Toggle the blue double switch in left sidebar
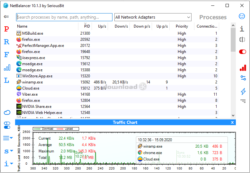The height and width of the screenshot is (173, 250). click(x=7, y=125)
